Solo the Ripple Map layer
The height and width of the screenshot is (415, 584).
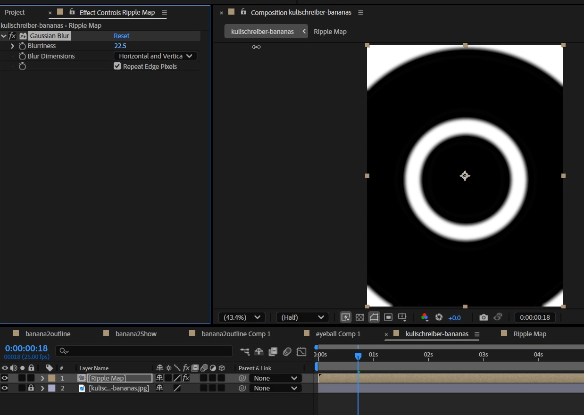point(22,378)
